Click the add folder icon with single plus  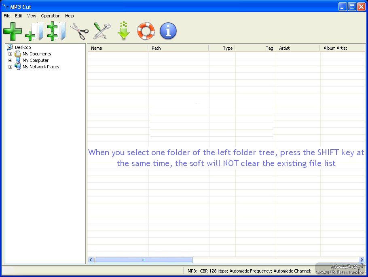pyautogui.click(x=34, y=32)
